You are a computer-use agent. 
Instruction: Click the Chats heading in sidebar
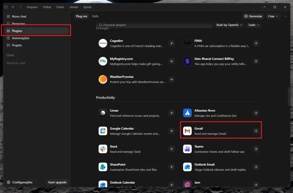tap(10, 55)
